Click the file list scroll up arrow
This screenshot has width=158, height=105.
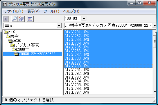[x=155, y=32]
